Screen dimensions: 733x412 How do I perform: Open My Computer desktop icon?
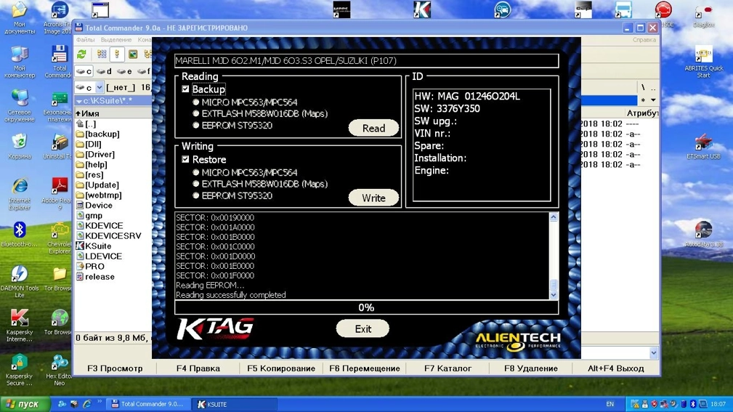pyautogui.click(x=19, y=62)
